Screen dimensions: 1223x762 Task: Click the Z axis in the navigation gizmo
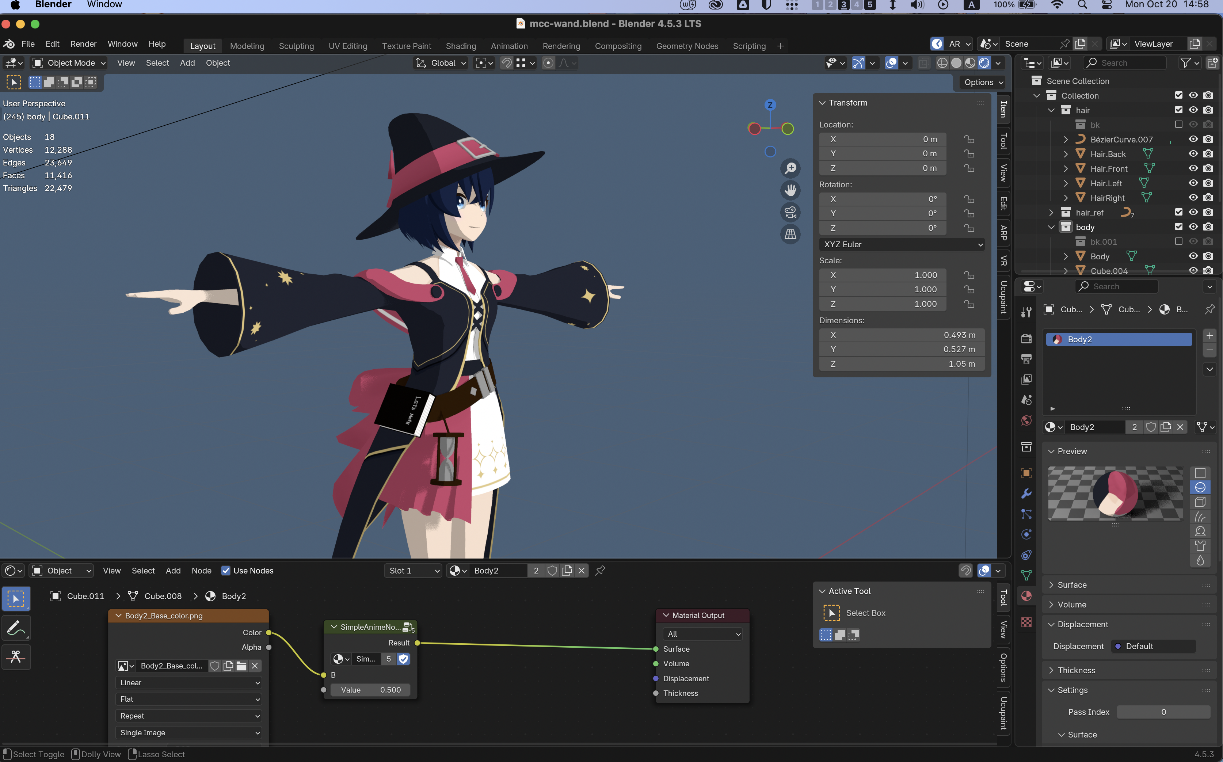click(770, 105)
